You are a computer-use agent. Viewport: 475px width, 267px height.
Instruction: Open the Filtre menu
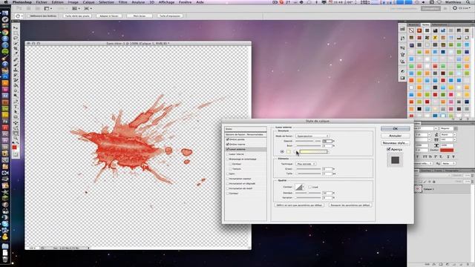122,2
